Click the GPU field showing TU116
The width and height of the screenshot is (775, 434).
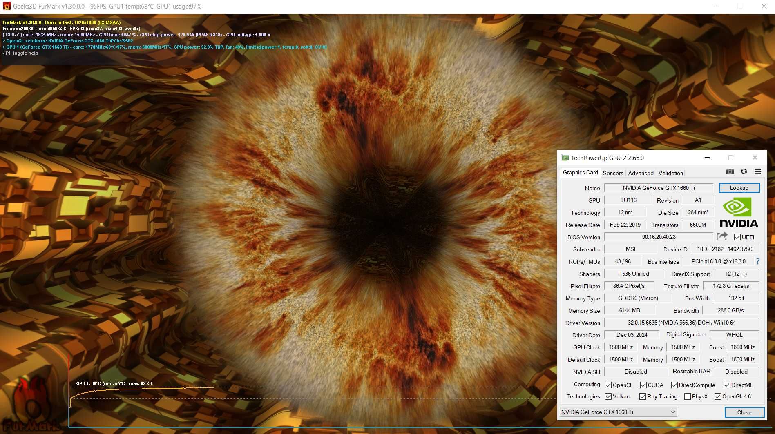(x=628, y=200)
